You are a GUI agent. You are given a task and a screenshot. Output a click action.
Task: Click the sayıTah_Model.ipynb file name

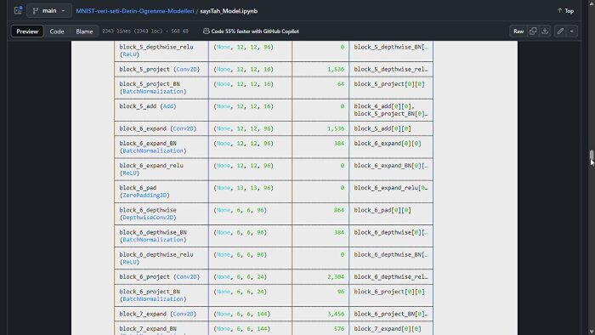click(x=229, y=11)
